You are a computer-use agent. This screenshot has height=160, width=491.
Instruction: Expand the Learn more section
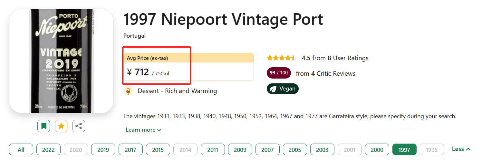pos(143,130)
